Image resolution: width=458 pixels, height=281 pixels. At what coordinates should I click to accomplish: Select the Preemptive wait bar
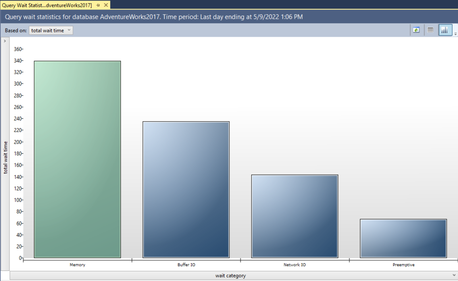tap(403, 238)
